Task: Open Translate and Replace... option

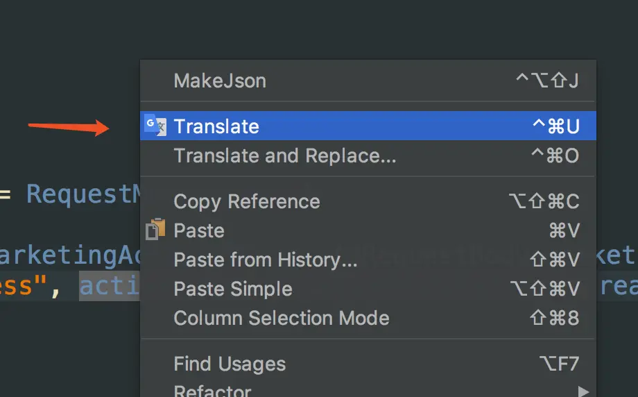Action: tap(284, 155)
